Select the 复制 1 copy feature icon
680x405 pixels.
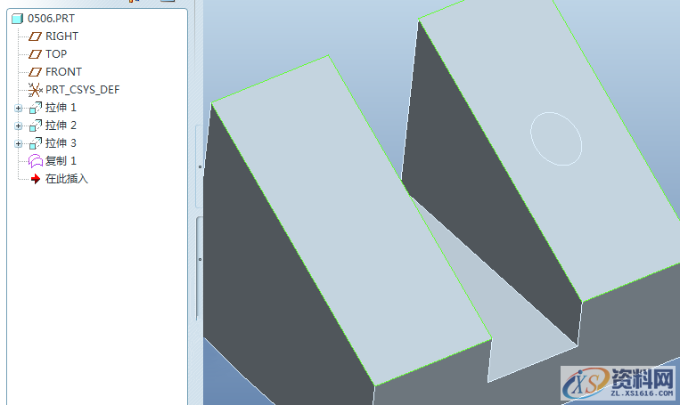(x=36, y=161)
